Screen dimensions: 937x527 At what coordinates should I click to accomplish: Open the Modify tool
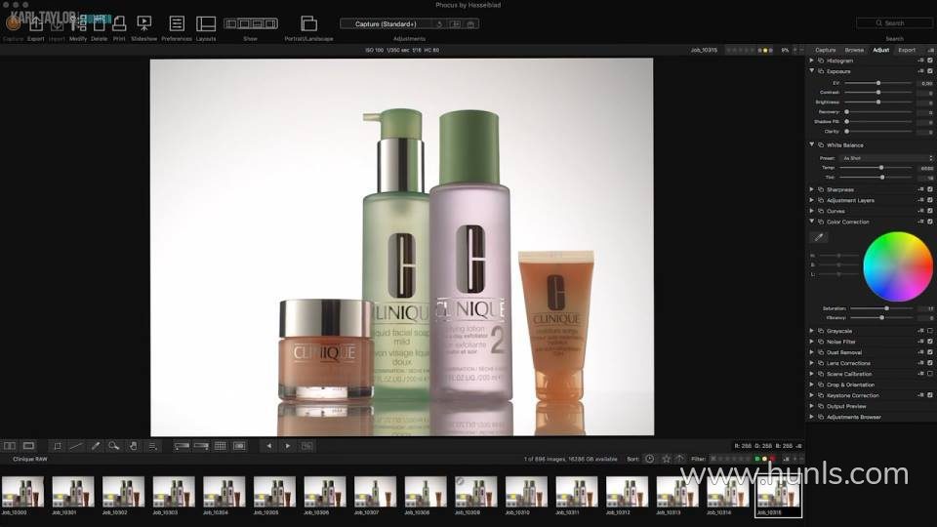[78, 24]
